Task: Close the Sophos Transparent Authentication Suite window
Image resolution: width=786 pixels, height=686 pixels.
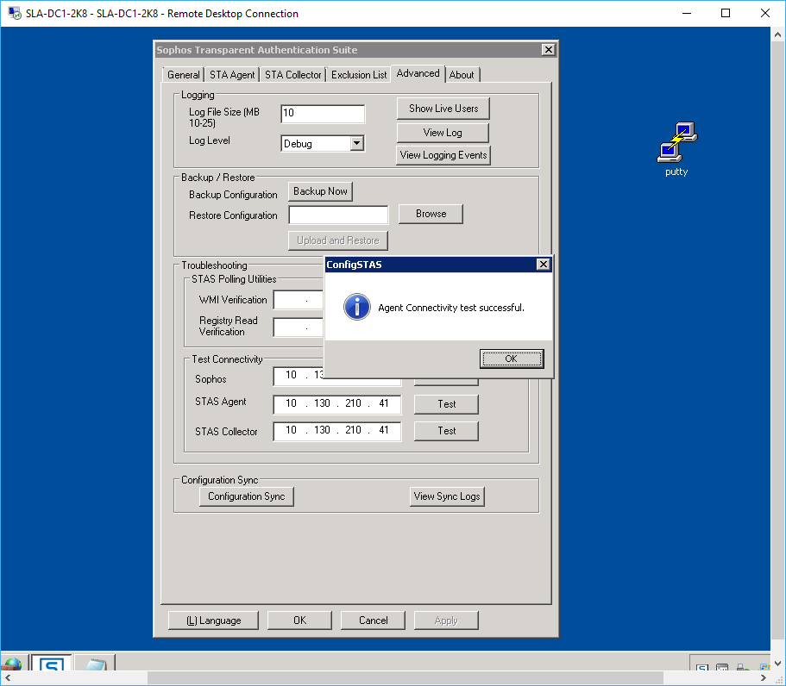Action: click(549, 50)
